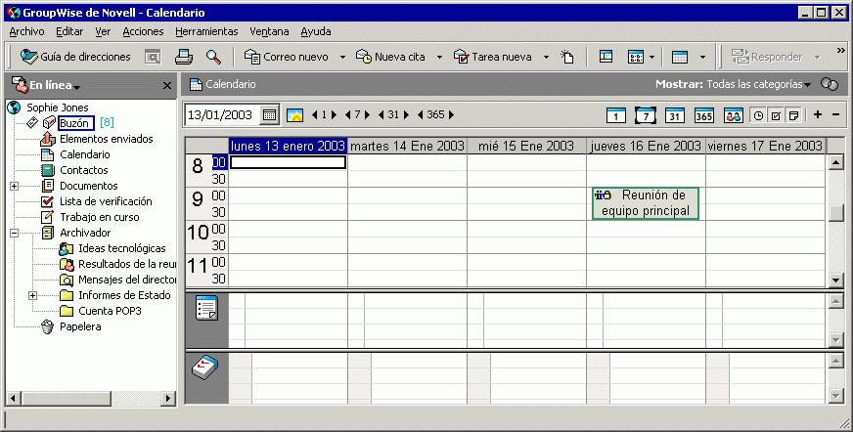Select the Contactos folder
Image resolution: width=853 pixels, height=432 pixels.
point(84,170)
